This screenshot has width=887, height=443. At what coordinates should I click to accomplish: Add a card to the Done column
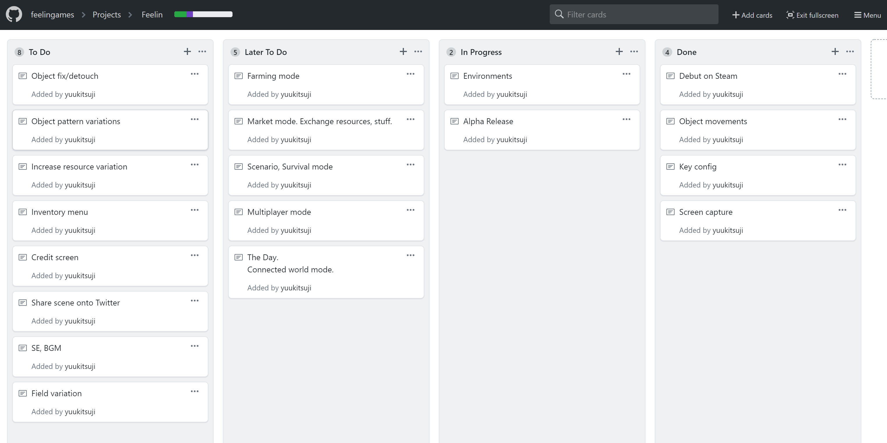pyautogui.click(x=835, y=51)
